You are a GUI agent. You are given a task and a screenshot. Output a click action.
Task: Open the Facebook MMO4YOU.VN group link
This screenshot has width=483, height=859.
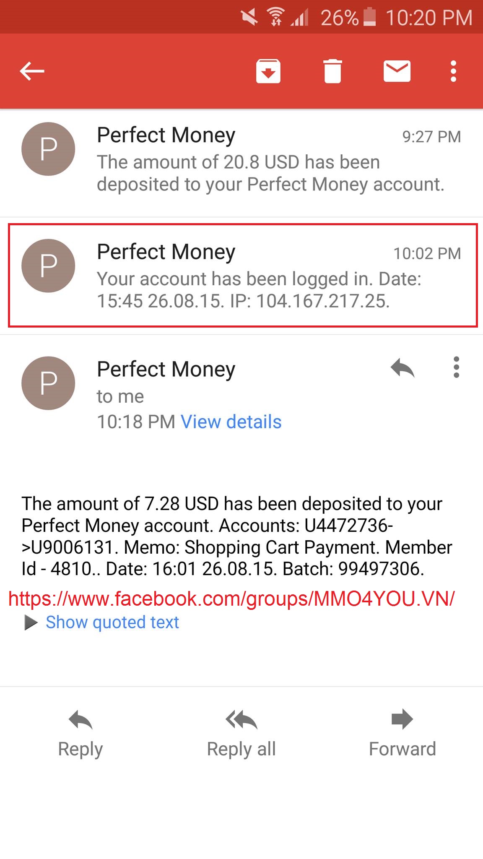click(x=231, y=599)
